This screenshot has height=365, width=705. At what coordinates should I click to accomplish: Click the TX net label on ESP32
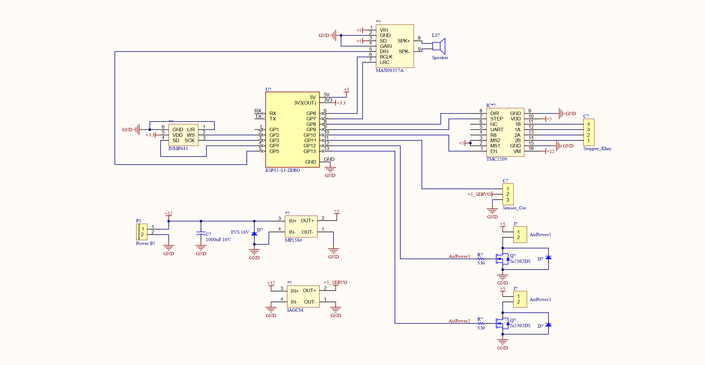pyautogui.click(x=258, y=116)
